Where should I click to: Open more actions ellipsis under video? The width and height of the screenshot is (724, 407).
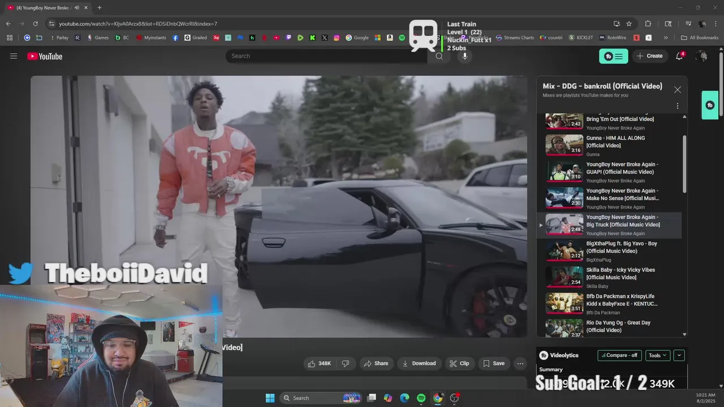tap(520, 363)
